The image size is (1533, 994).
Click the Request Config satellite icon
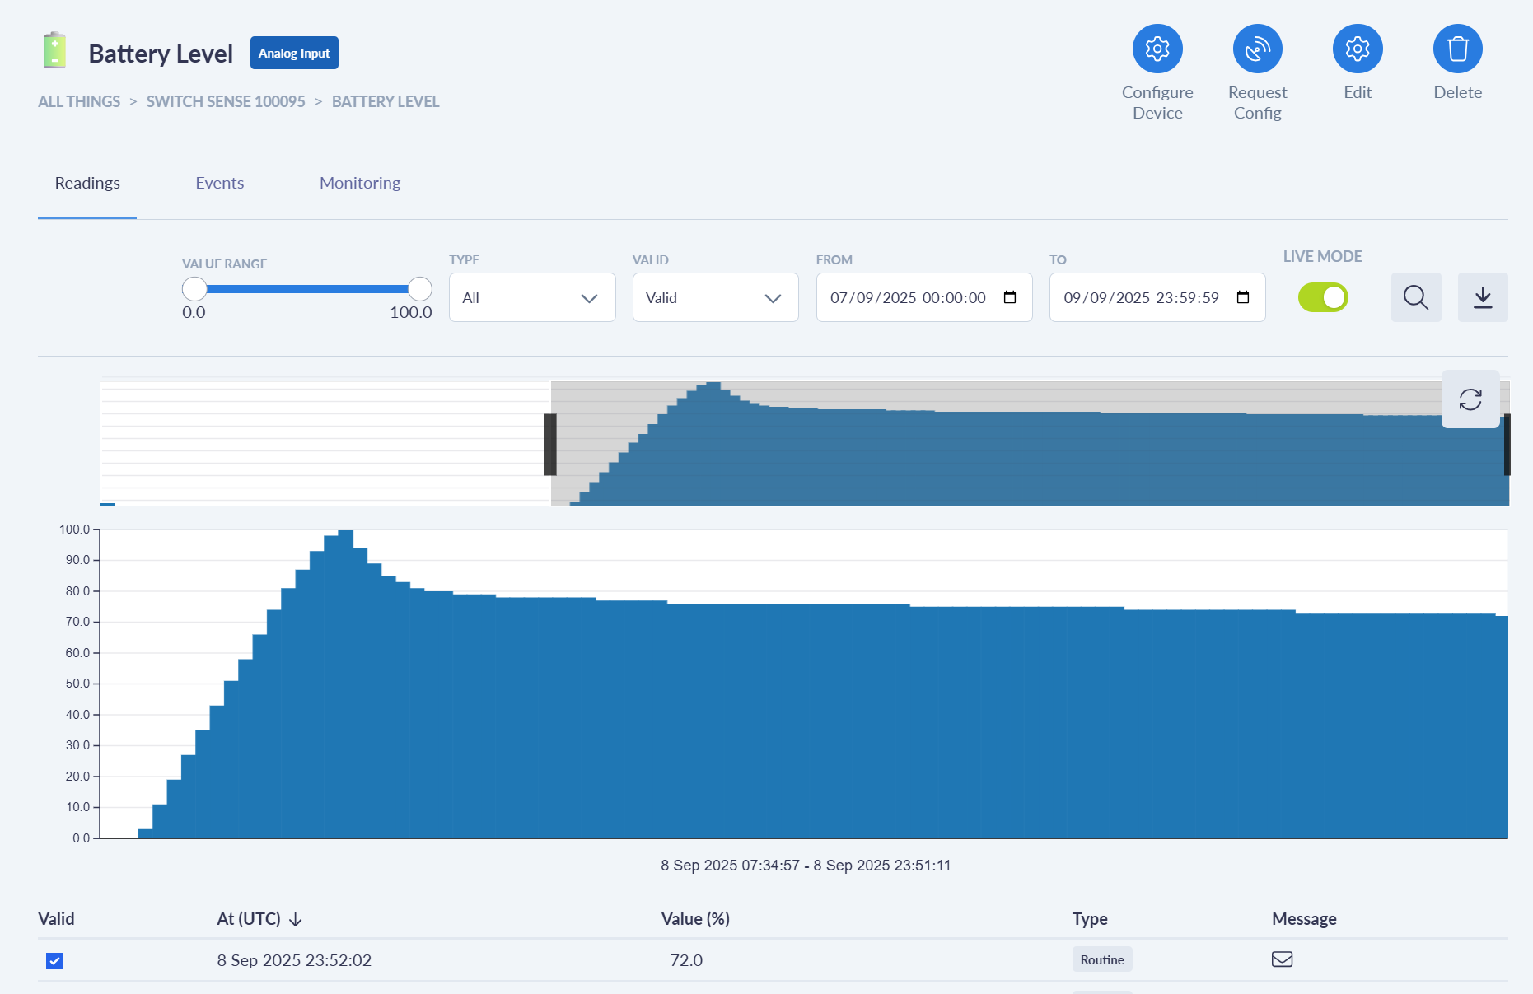(1257, 49)
